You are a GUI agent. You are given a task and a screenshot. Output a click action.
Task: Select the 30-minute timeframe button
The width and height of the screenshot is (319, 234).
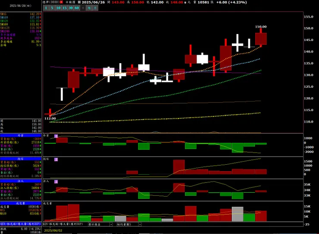[71, 8]
